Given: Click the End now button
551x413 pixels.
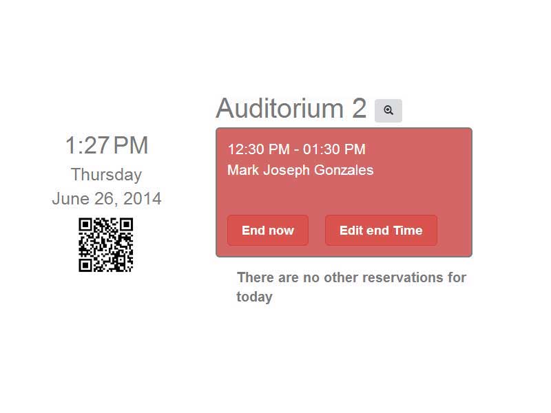Looking at the screenshot, I should pyautogui.click(x=268, y=231).
